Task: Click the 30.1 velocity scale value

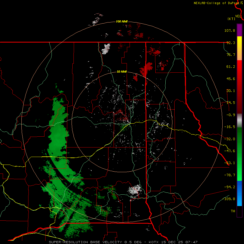Action: (231, 91)
